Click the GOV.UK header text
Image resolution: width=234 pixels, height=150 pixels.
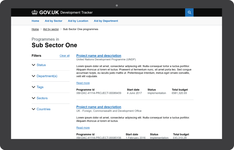pos(49,13)
